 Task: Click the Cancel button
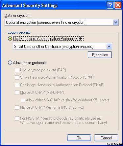click(x=106, y=138)
